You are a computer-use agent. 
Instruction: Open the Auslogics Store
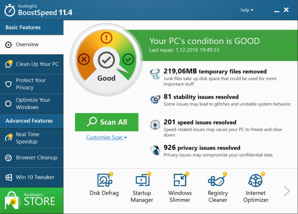click(x=31, y=201)
